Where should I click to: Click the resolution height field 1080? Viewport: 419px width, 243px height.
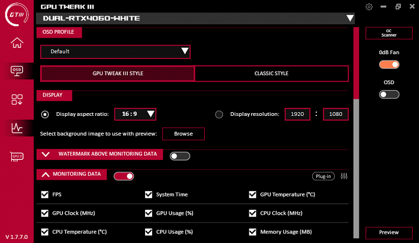336,114
